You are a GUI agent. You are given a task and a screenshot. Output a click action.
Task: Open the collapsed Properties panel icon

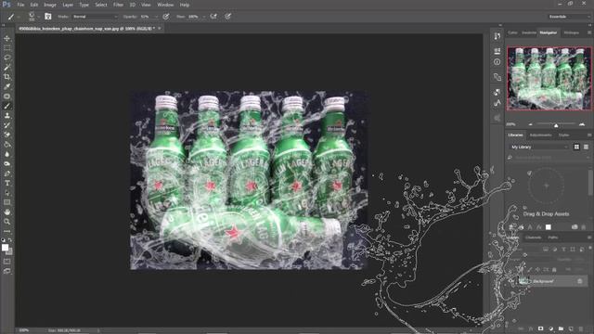click(497, 51)
